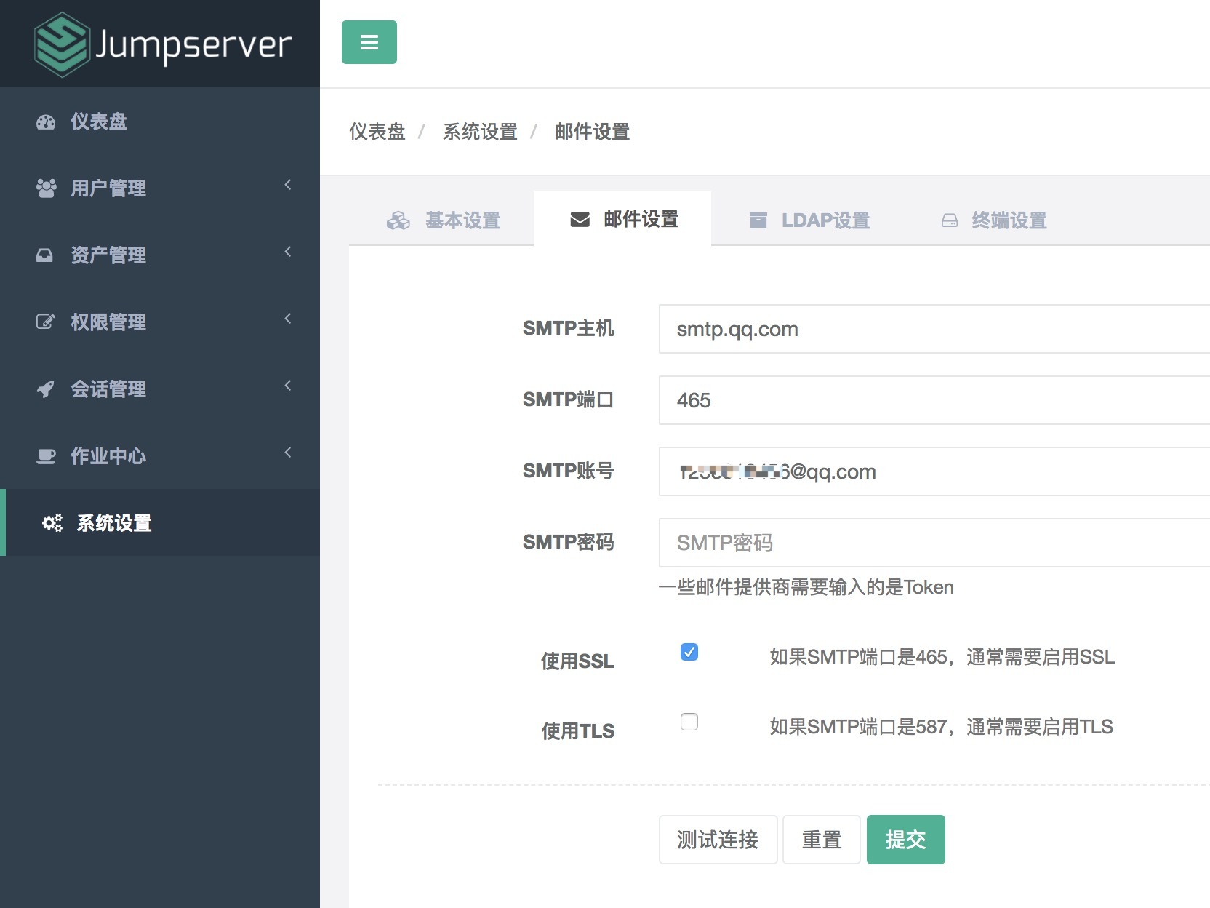Click the archive icon on LDAP设置 tab
This screenshot has height=908, width=1210.
click(758, 220)
